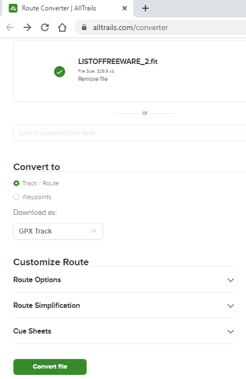The width and height of the screenshot is (246, 379).
Task: Click the browser back arrow
Action: coord(10,27)
